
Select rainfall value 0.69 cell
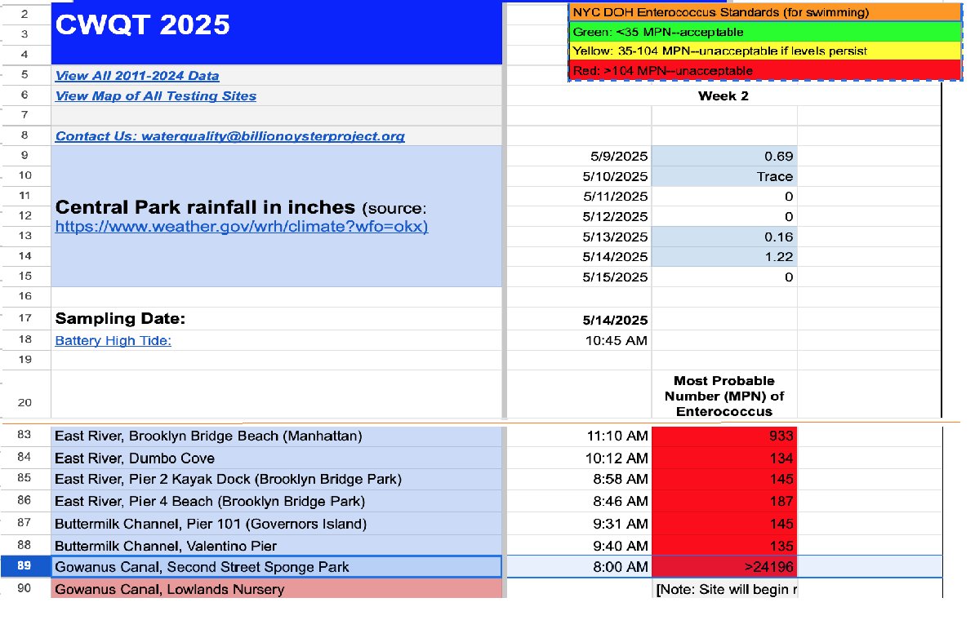(724, 156)
